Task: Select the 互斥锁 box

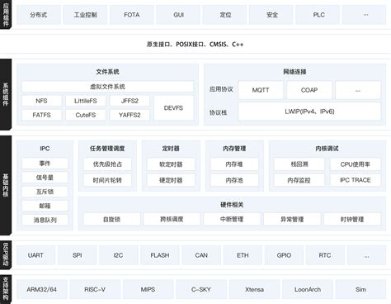Action: (x=45, y=192)
